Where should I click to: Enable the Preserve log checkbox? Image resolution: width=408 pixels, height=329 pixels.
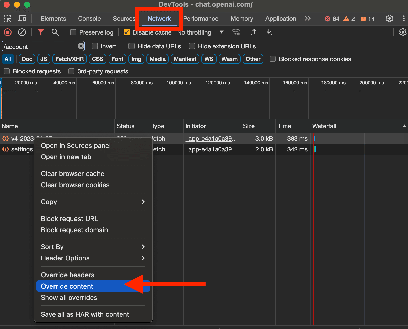click(x=73, y=32)
